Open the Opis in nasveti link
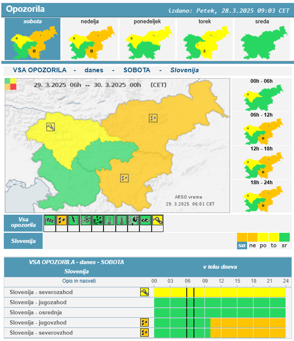This screenshot has height=341, width=294. (79, 281)
